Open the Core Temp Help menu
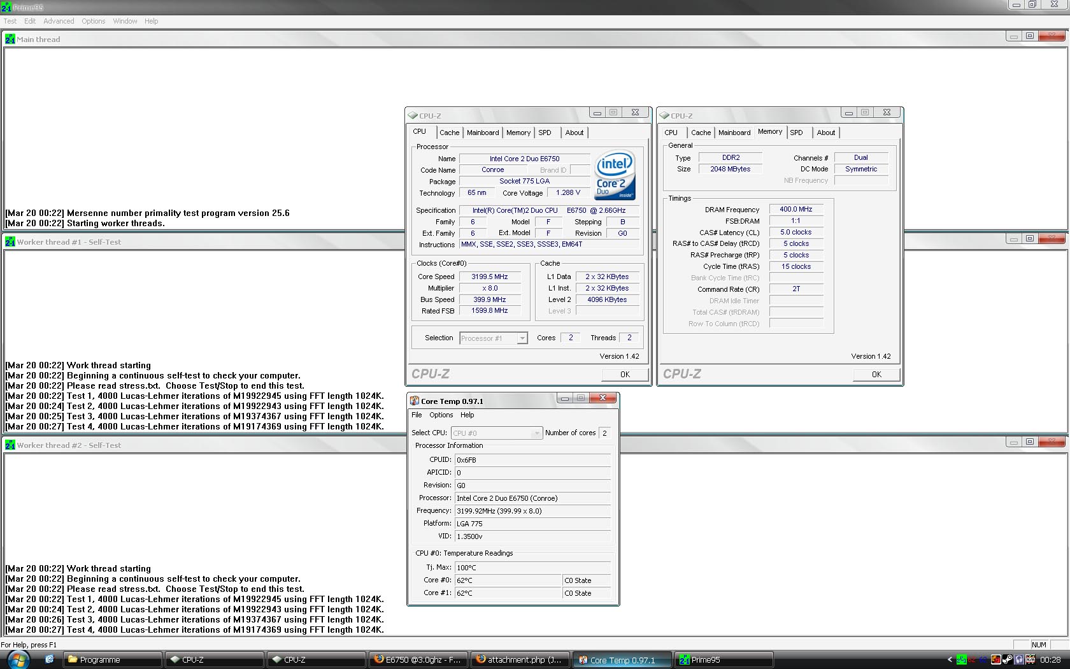The image size is (1070, 669). (467, 415)
